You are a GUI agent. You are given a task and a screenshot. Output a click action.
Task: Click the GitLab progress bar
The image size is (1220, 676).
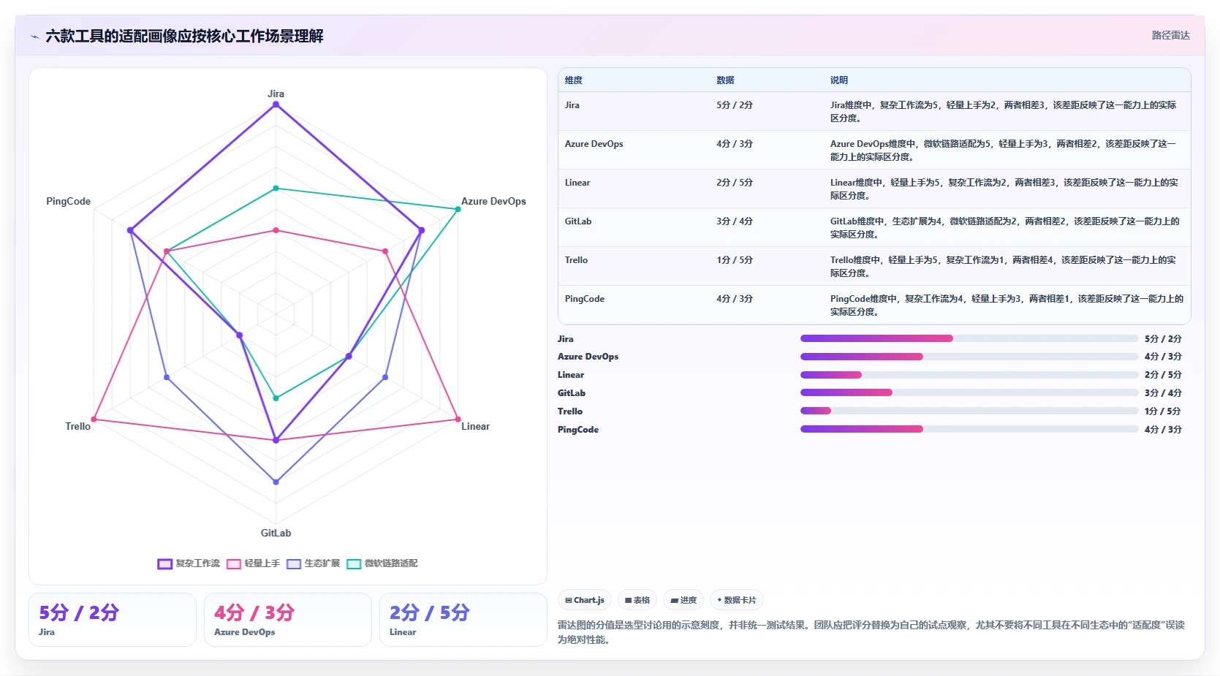(969, 392)
